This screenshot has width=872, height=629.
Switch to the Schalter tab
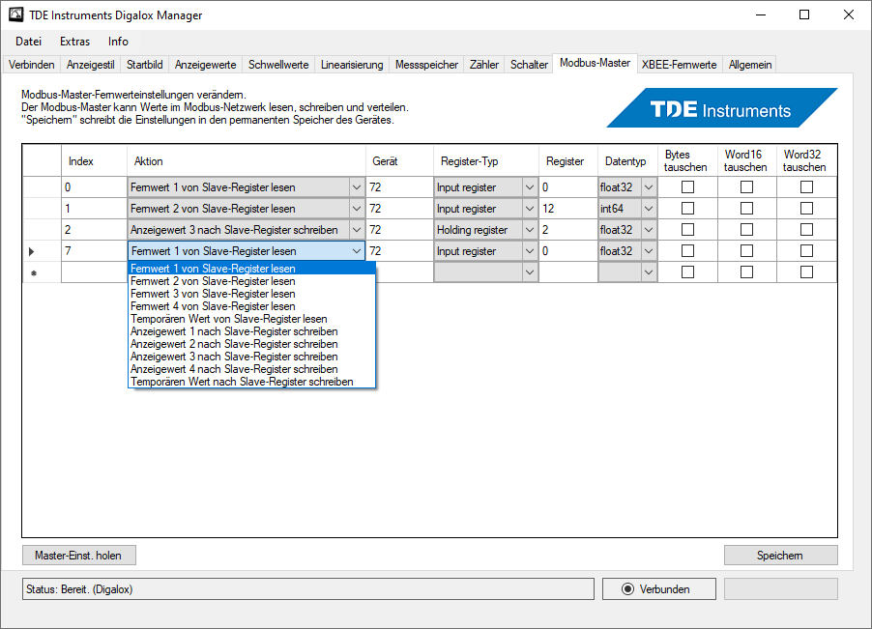(x=529, y=65)
